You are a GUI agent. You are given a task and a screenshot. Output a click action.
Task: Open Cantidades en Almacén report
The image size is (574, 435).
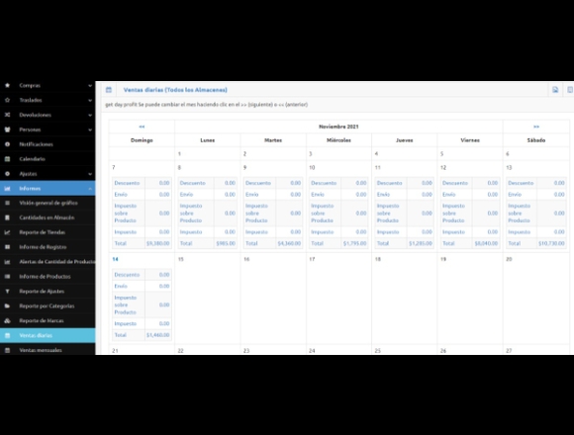tap(48, 217)
